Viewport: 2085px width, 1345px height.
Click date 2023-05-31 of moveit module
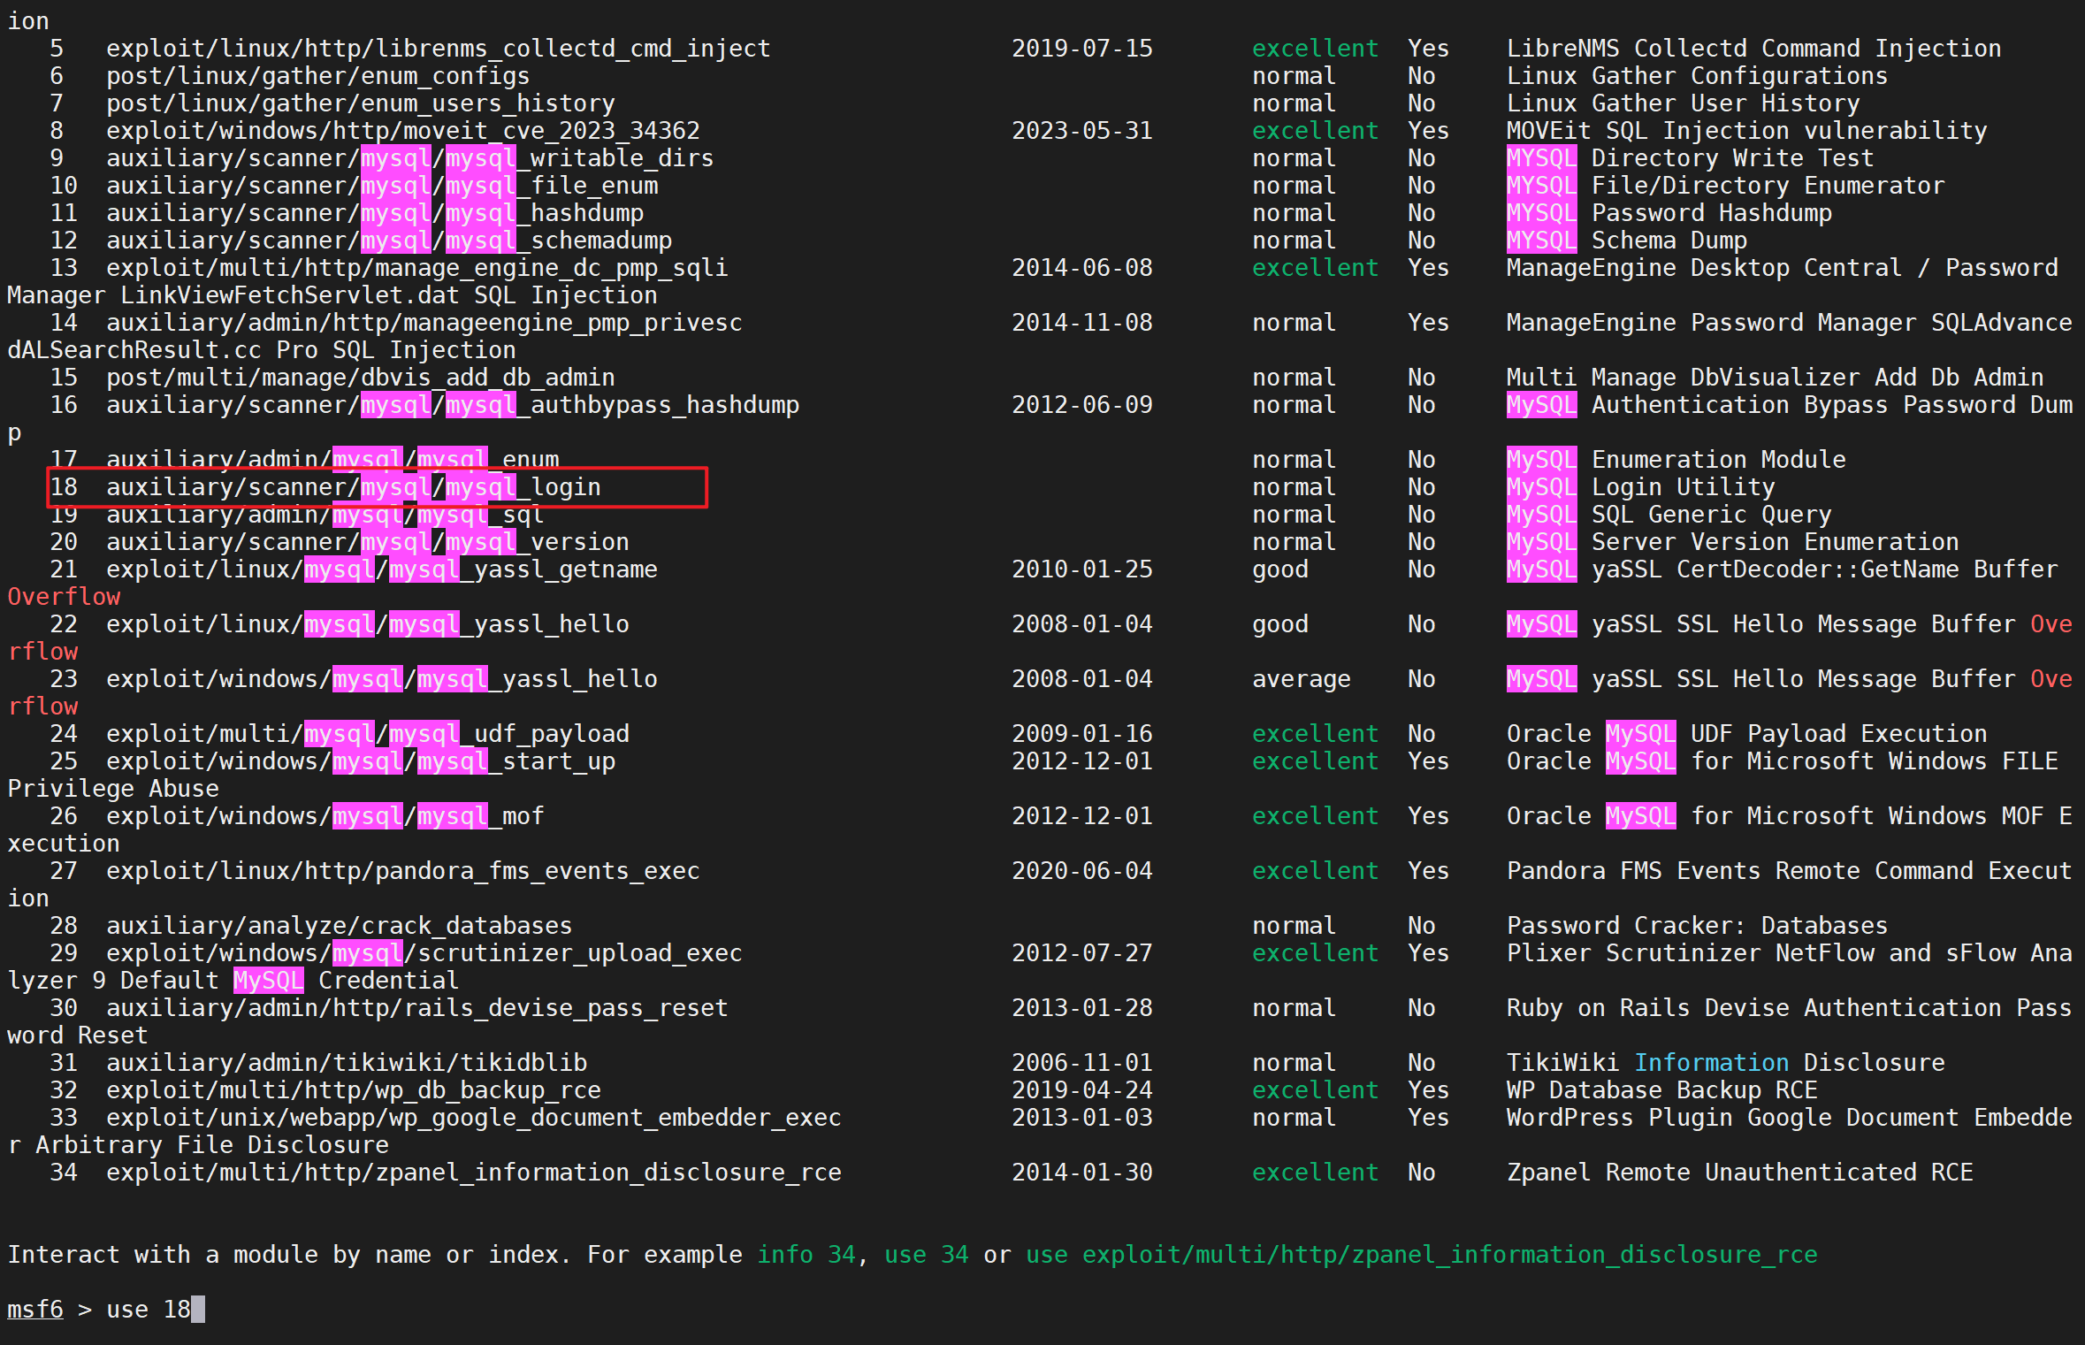[1082, 131]
